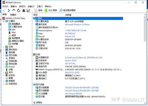Image resolution: width=148 pixels, height=106 pixels.
Task: Select the 系统内存 row
Action: click(78, 67)
